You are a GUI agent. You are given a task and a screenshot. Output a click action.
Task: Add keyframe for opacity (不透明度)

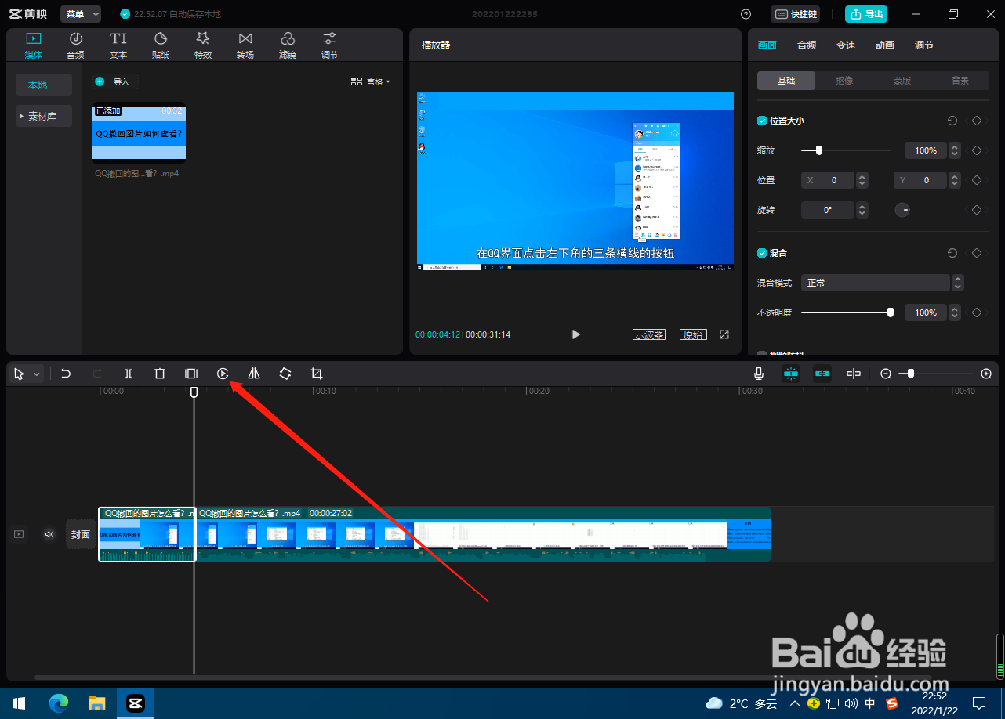[977, 313]
